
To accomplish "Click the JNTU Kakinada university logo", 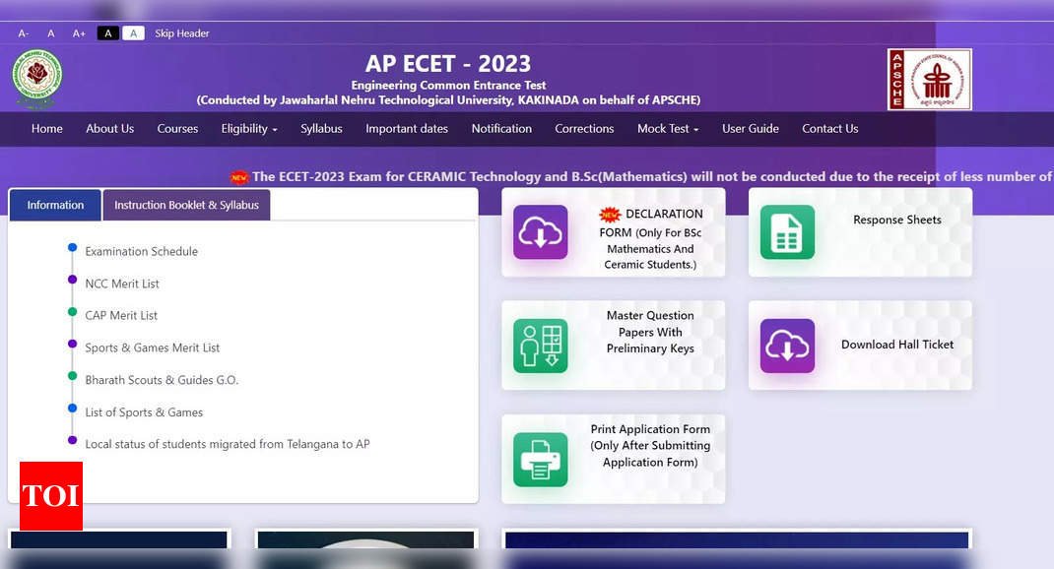I will (x=37, y=79).
